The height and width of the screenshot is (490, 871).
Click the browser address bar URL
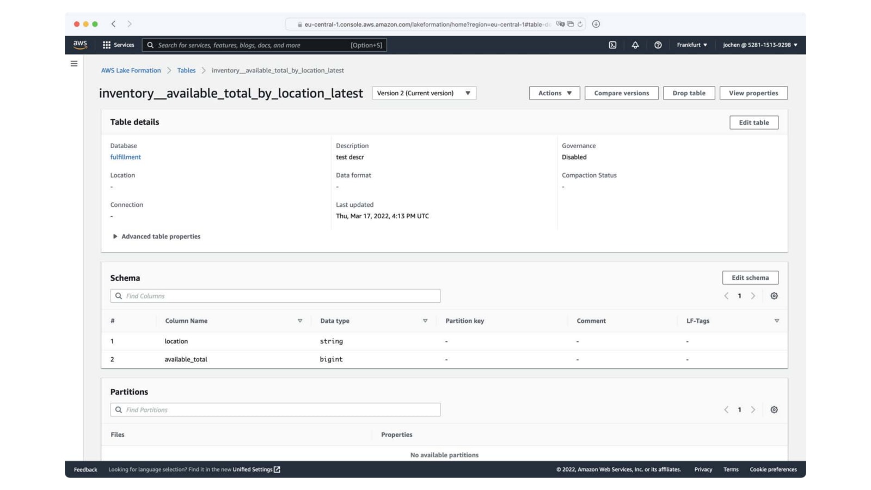pos(427,24)
